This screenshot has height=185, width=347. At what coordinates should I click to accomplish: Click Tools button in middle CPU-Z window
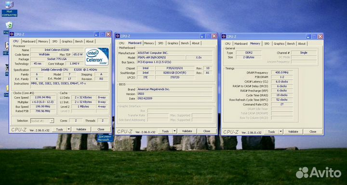pos(165,131)
